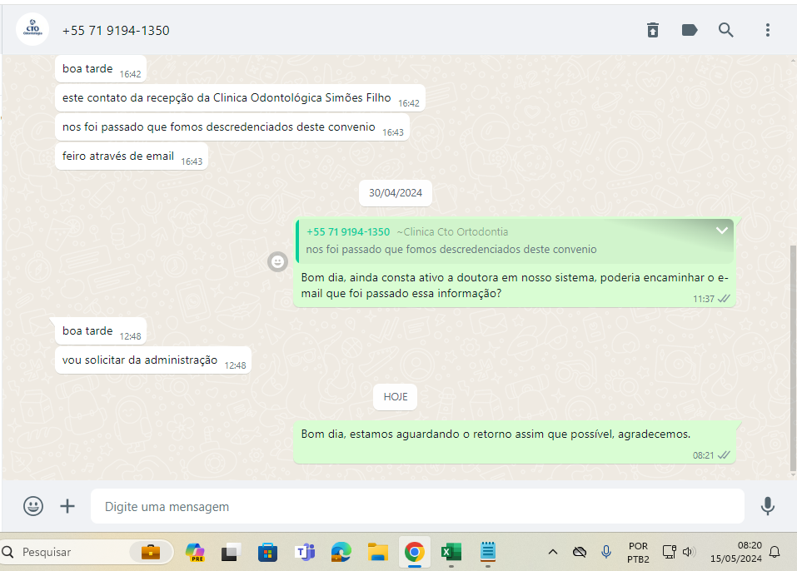Click the label tag icon in header
797x571 pixels.
click(690, 30)
